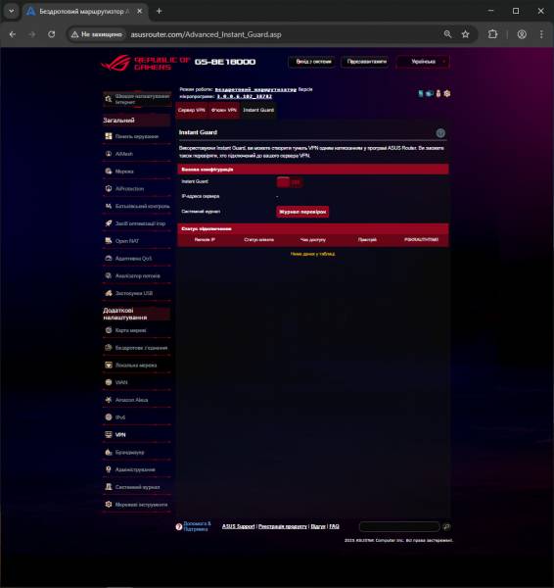The image size is (554, 588).
Task: Open Системний журнал in the sidebar
Action: click(x=137, y=487)
